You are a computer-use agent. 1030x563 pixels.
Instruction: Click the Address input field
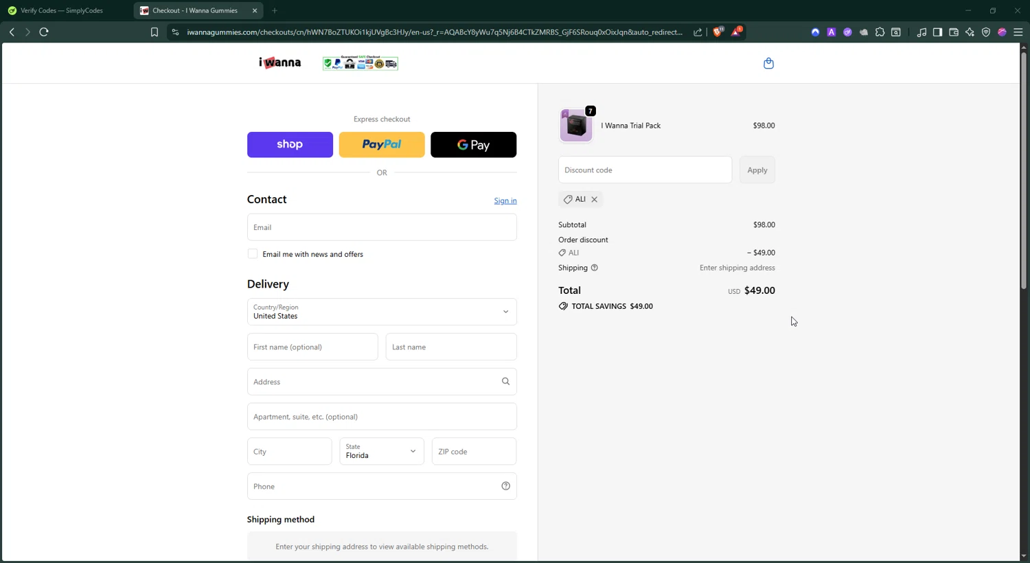[382, 382]
